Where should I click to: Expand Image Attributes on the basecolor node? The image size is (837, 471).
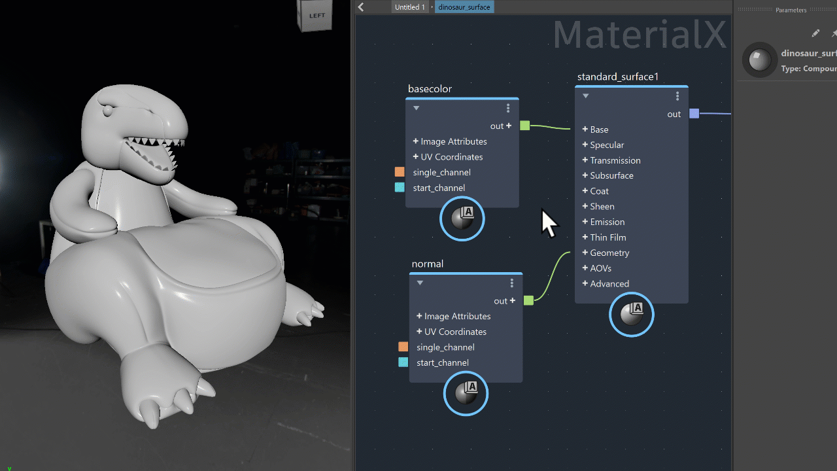pyautogui.click(x=416, y=141)
